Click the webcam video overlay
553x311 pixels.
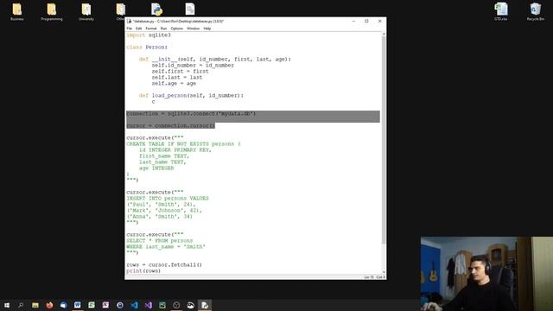tap(486, 274)
